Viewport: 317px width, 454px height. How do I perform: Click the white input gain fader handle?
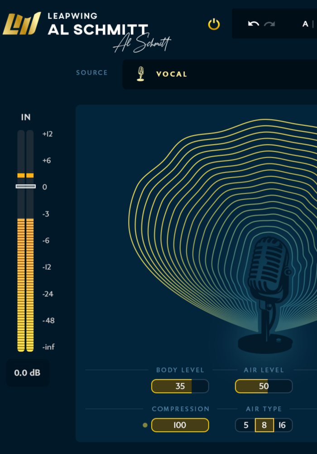(x=25, y=186)
